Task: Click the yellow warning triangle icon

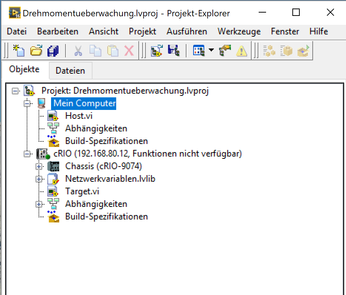Action: point(242,51)
